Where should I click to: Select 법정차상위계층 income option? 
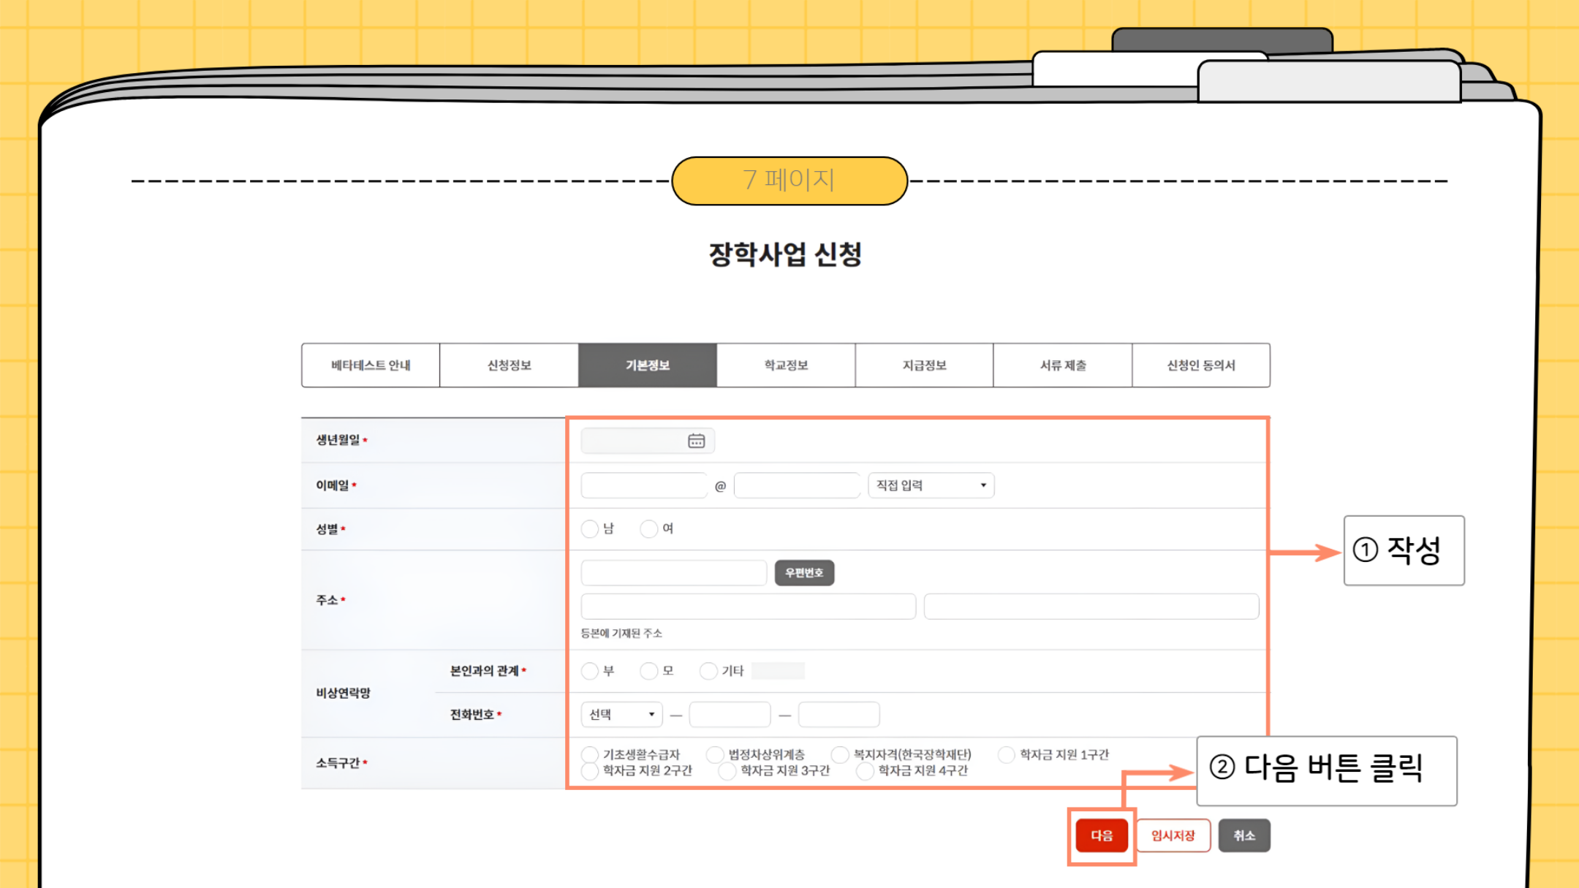715,754
